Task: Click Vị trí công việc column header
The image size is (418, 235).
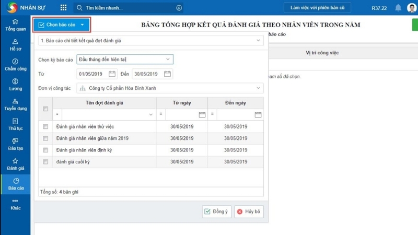Action: coord(322,53)
